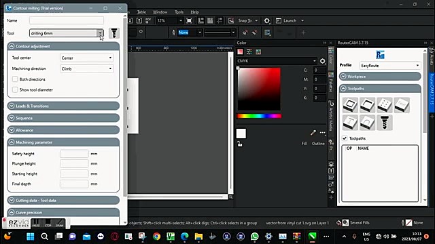The width and height of the screenshot is (435, 244).
Task: Select the drilling pattern toolpath icon
Action: [x=385, y=105]
